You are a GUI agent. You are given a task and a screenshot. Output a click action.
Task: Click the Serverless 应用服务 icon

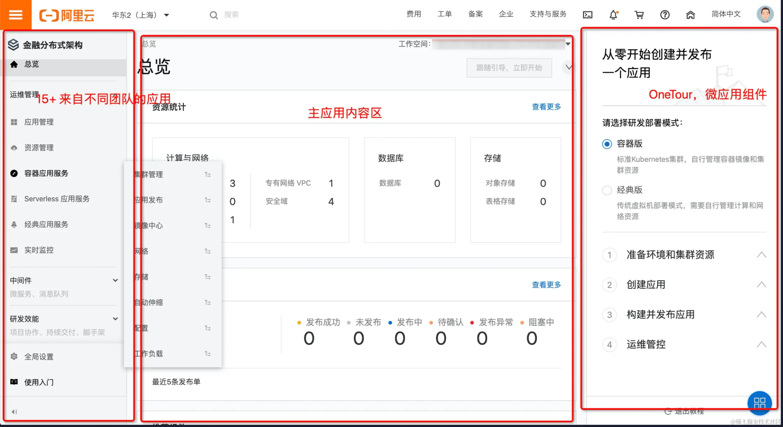14,199
